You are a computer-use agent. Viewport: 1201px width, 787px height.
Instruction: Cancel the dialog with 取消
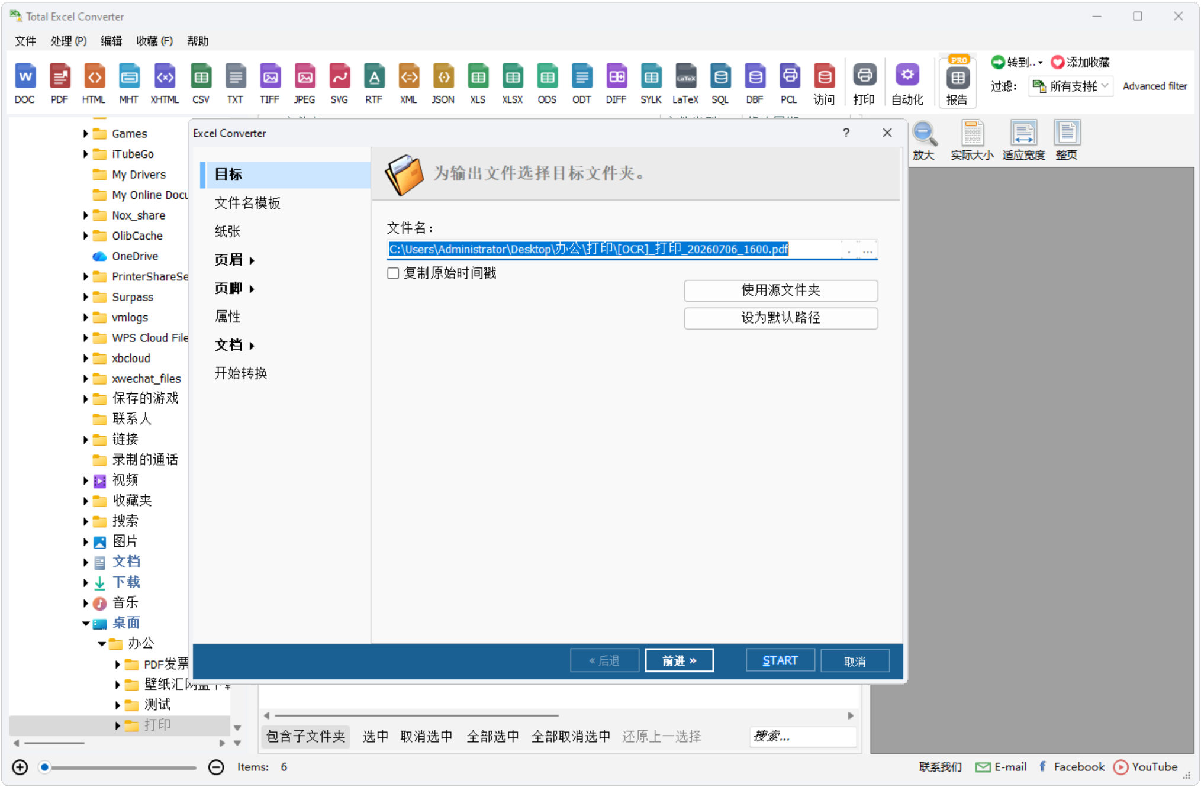click(x=855, y=661)
